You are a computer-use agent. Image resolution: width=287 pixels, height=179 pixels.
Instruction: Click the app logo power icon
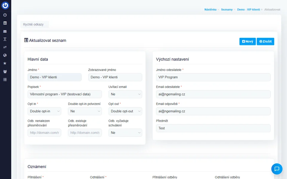point(5,5)
